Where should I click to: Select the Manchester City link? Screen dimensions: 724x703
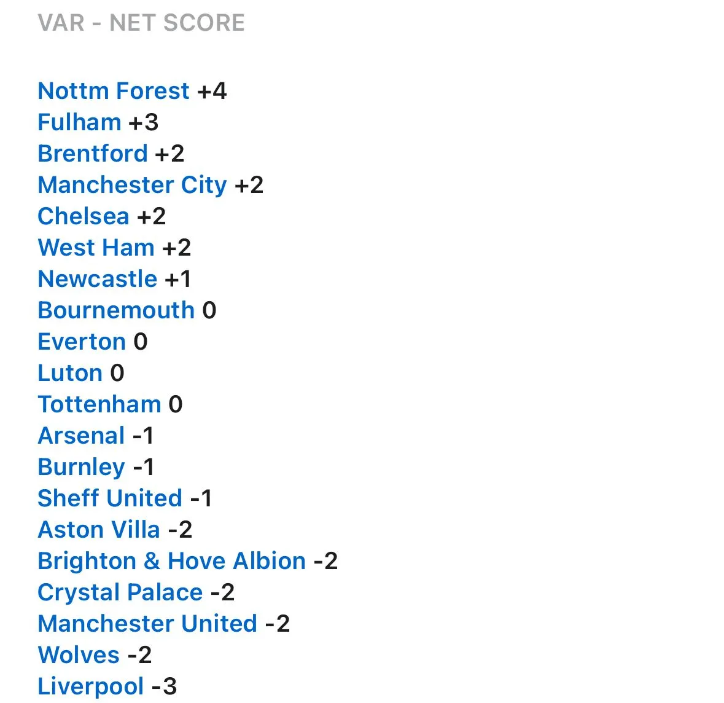point(132,185)
